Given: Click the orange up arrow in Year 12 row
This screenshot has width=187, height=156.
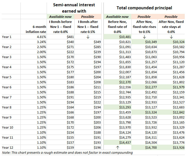Looking at the screenshot, I should pos(117,147).
